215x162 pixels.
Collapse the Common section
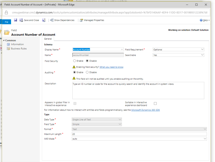click(x=4, y=40)
